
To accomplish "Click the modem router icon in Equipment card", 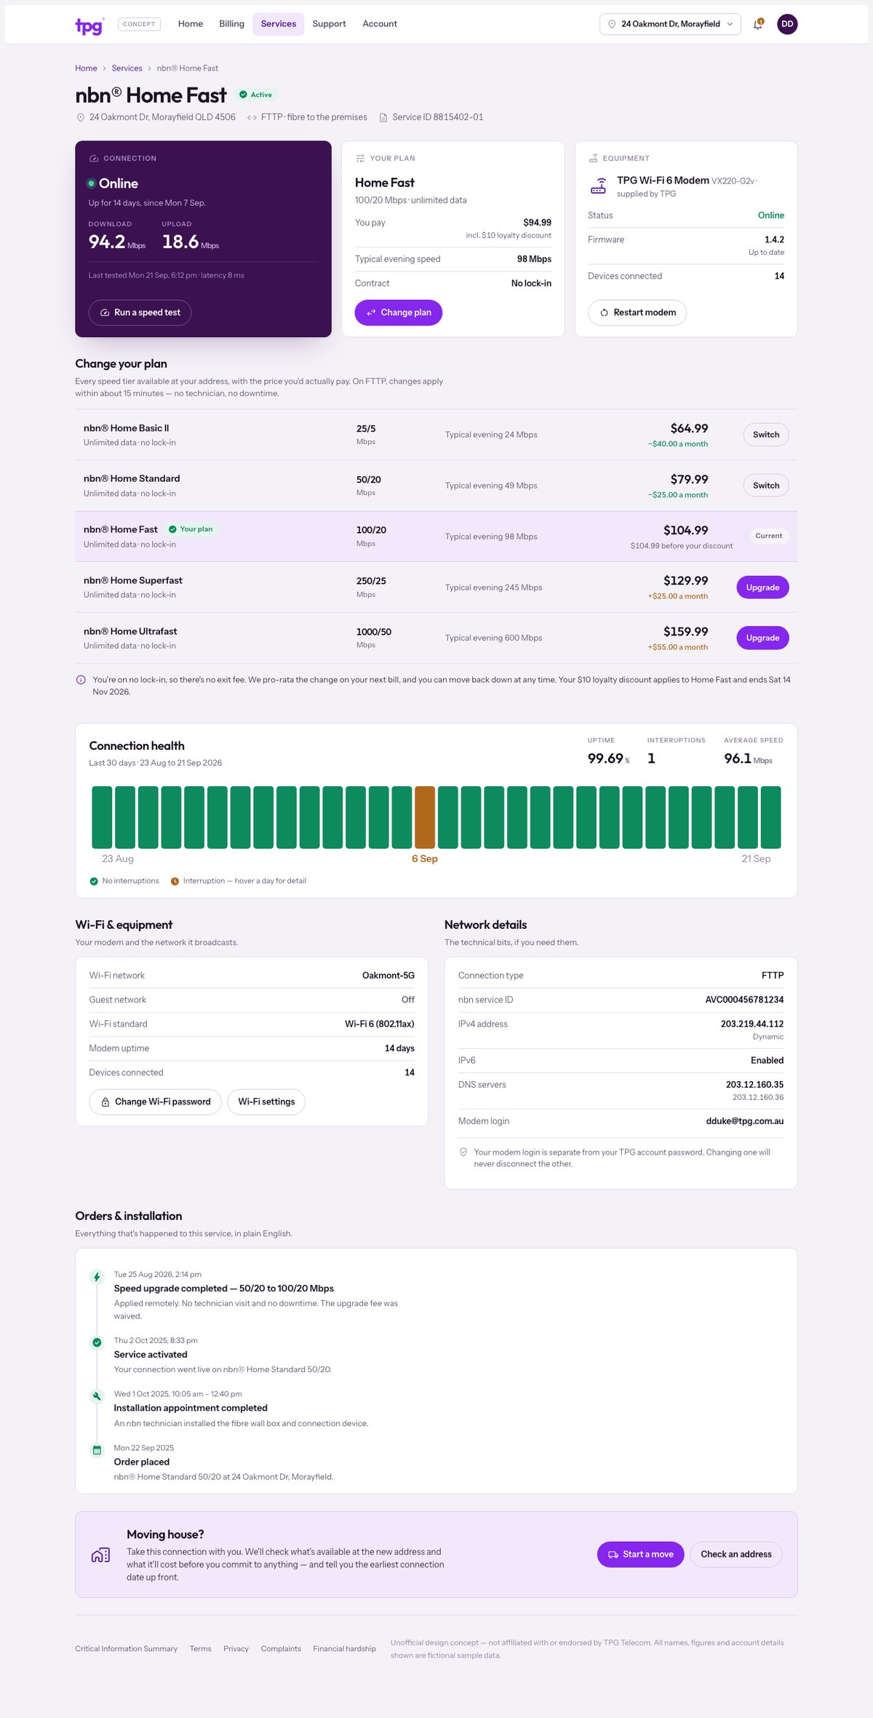I will pyautogui.click(x=598, y=186).
